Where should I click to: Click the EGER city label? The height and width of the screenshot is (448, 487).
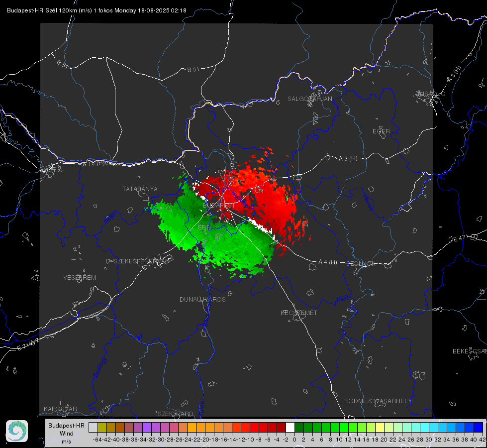pos(381,131)
